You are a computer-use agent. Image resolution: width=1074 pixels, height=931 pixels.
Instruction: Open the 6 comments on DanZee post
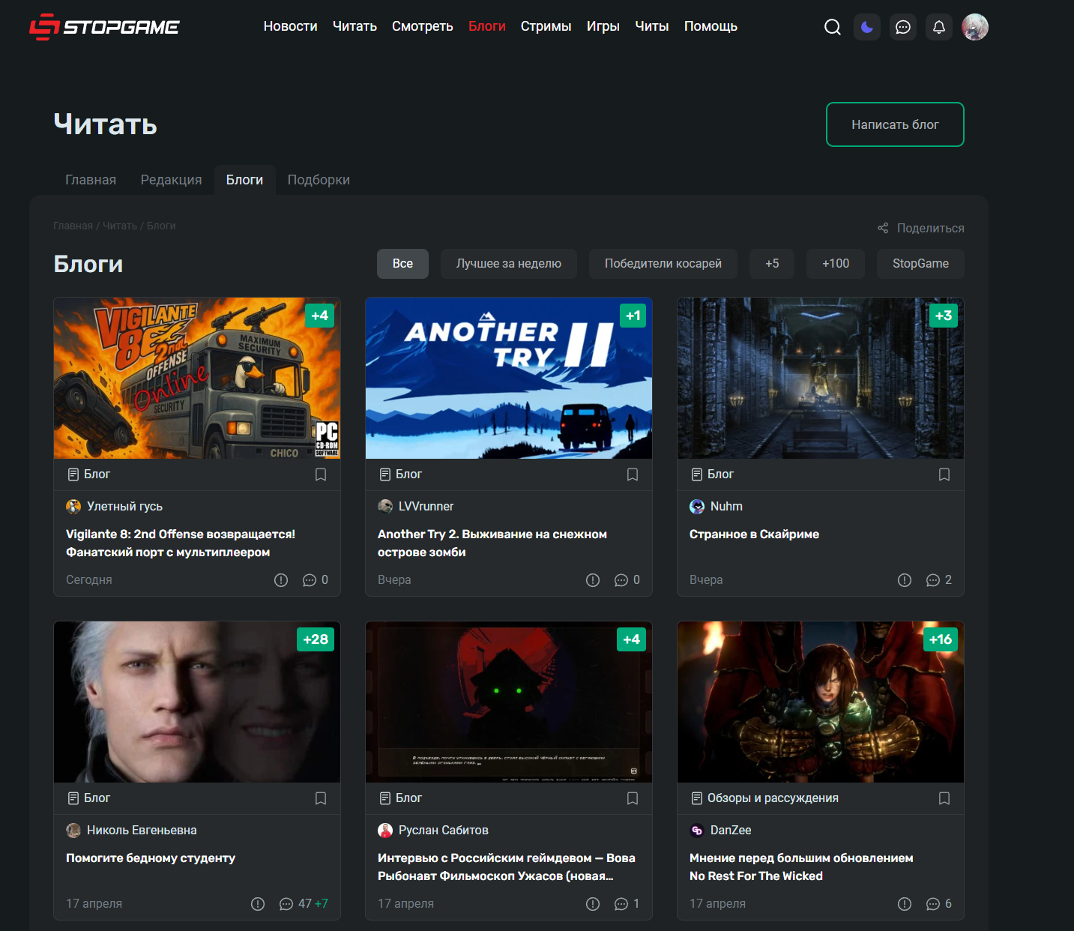point(939,904)
